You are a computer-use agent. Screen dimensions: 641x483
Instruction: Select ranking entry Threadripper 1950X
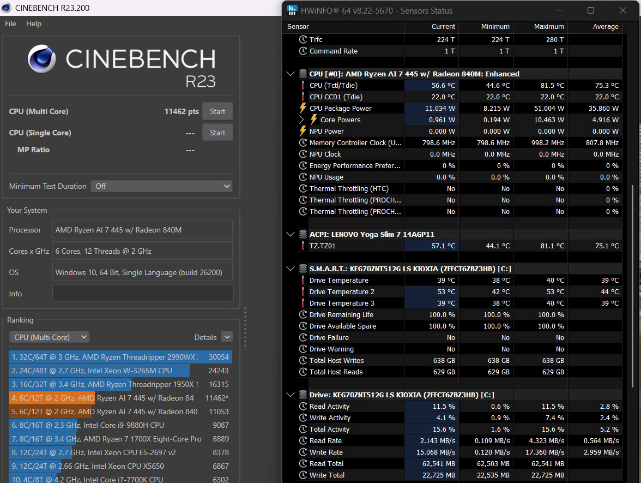pos(120,384)
